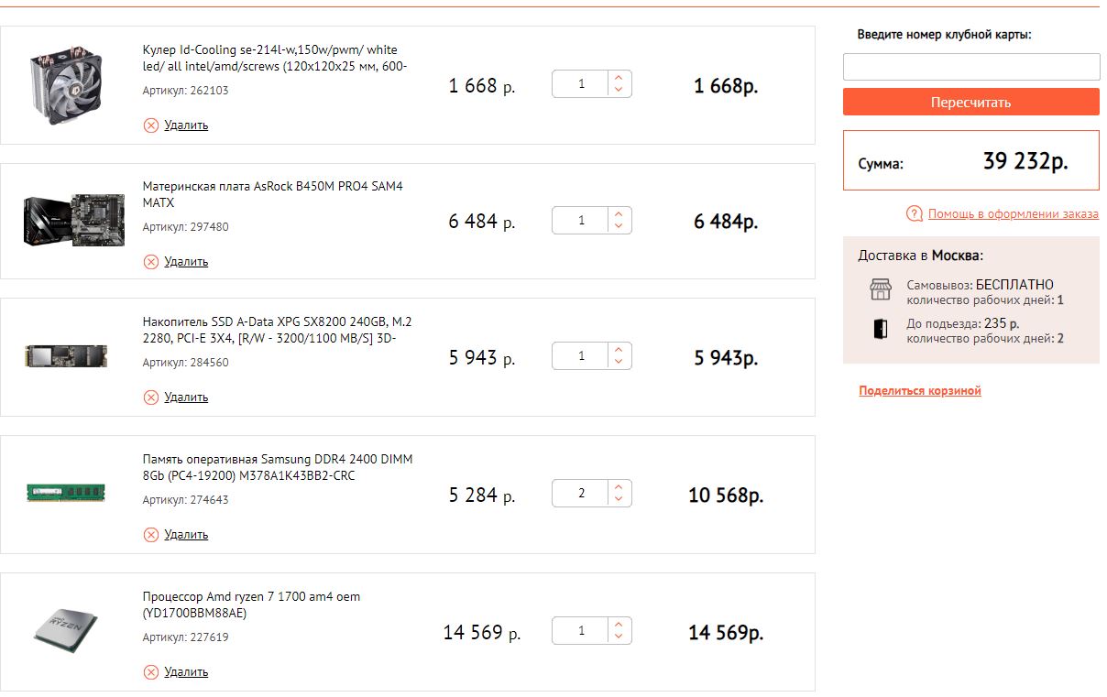This screenshot has height=697, width=1107.
Task: Decrease quantity of AsRock B450M motherboard
Action: [619, 226]
